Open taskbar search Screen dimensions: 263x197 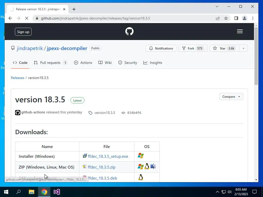coord(18,192)
